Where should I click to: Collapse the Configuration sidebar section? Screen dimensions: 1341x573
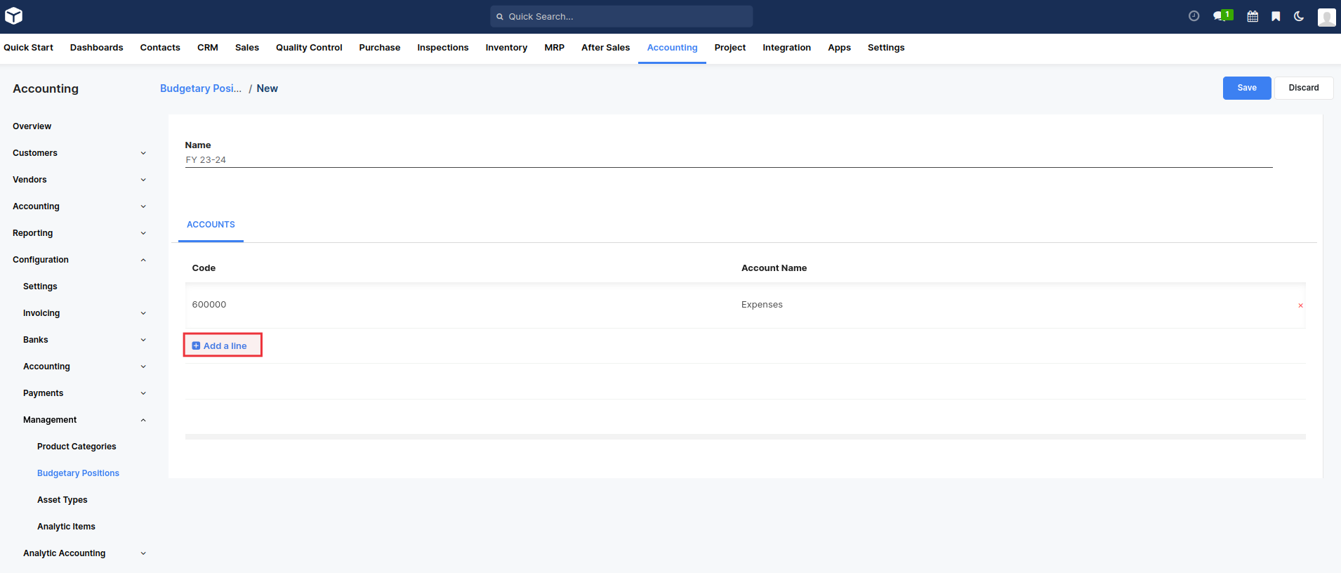pyautogui.click(x=143, y=260)
